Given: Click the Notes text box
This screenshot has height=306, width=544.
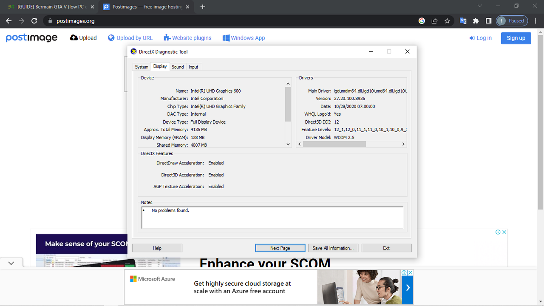Looking at the screenshot, I should coord(272,218).
